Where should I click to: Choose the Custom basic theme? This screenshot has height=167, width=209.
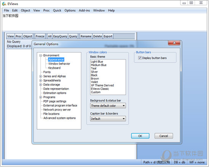point(96,92)
